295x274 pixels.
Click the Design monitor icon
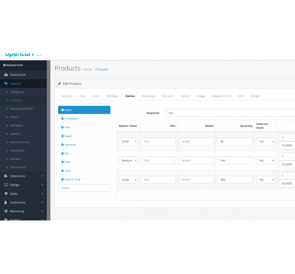pos(6,185)
